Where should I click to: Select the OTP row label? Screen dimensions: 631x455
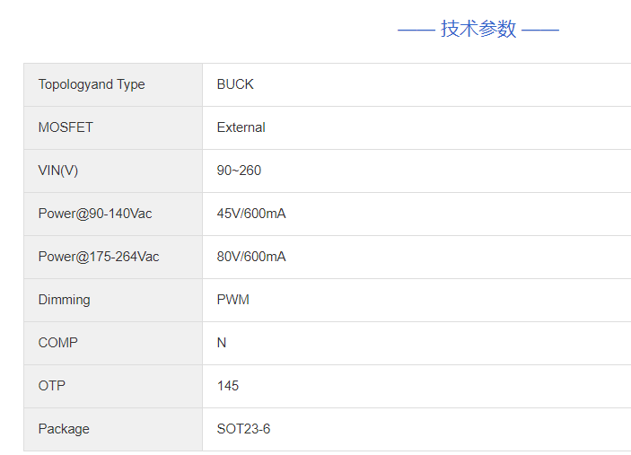point(52,386)
